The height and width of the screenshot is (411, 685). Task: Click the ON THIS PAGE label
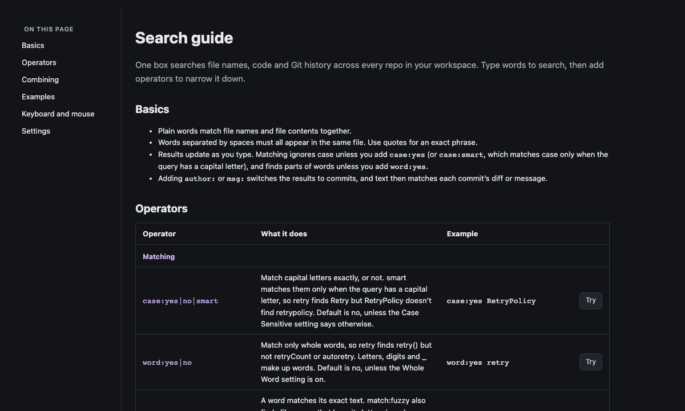tap(49, 29)
